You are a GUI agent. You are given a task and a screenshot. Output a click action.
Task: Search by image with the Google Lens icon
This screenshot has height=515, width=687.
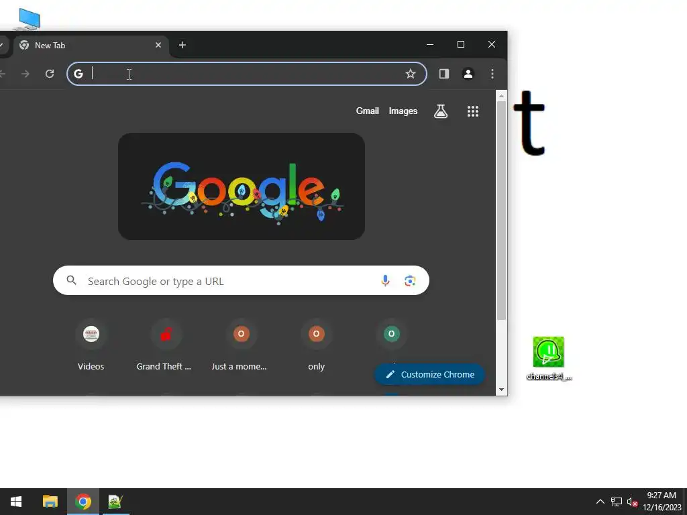[410, 281]
